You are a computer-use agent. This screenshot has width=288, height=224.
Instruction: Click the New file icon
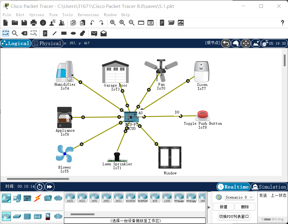click(5, 23)
